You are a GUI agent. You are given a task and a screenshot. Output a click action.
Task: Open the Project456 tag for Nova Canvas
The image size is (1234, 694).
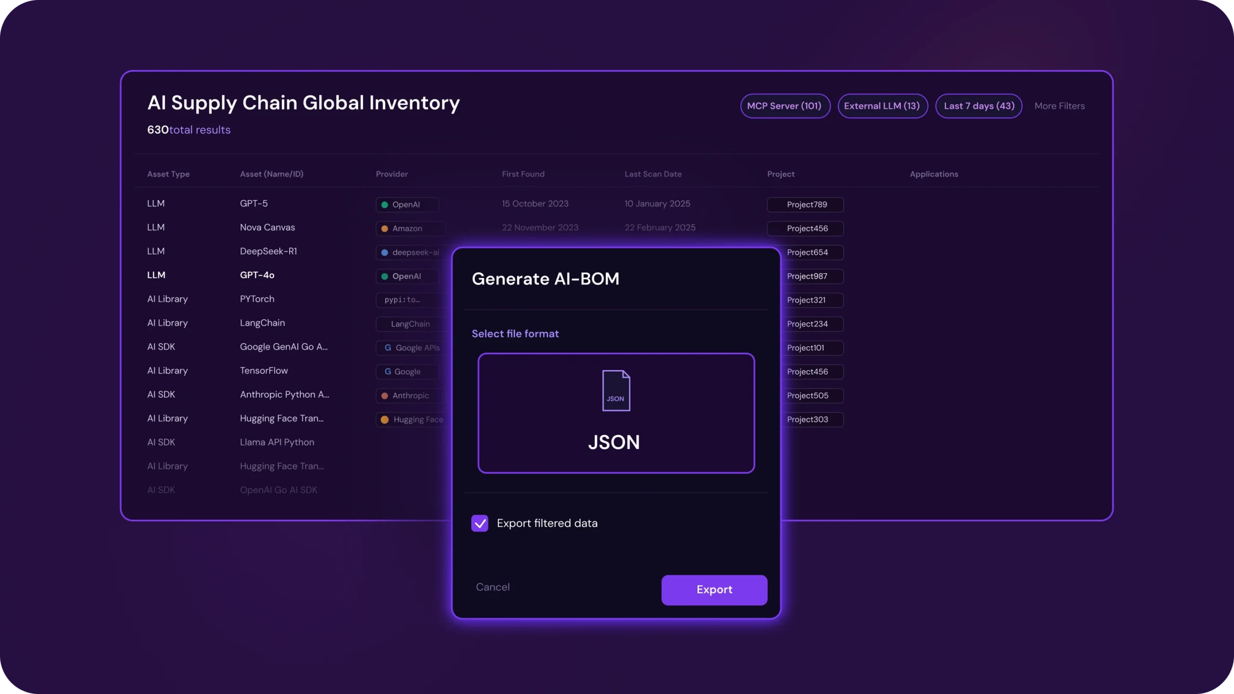[805, 228]
